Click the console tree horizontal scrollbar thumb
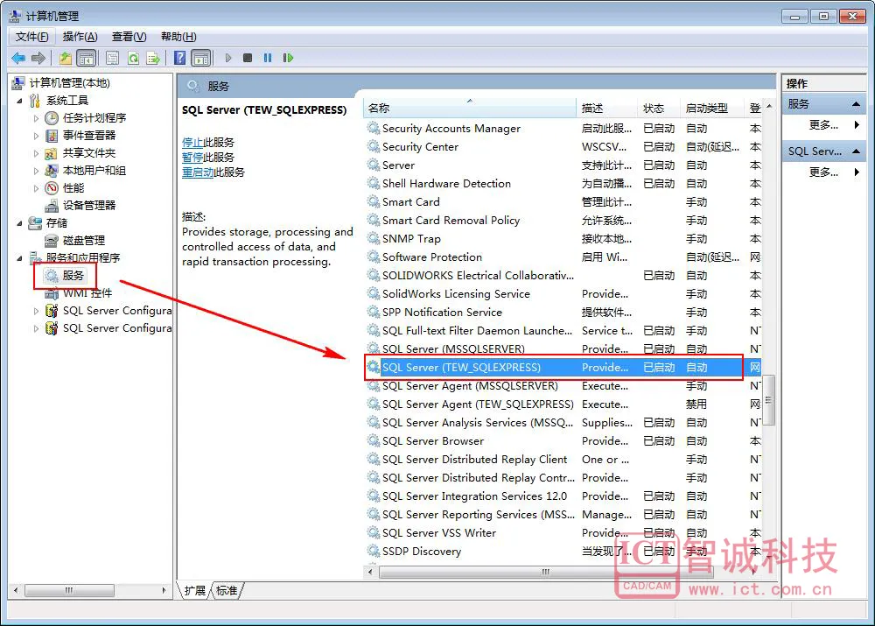 (69, 590)
